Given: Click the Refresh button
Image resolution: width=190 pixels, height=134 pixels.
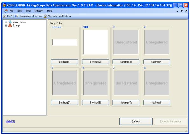Looking at the screenshot, I should point(136,121).
